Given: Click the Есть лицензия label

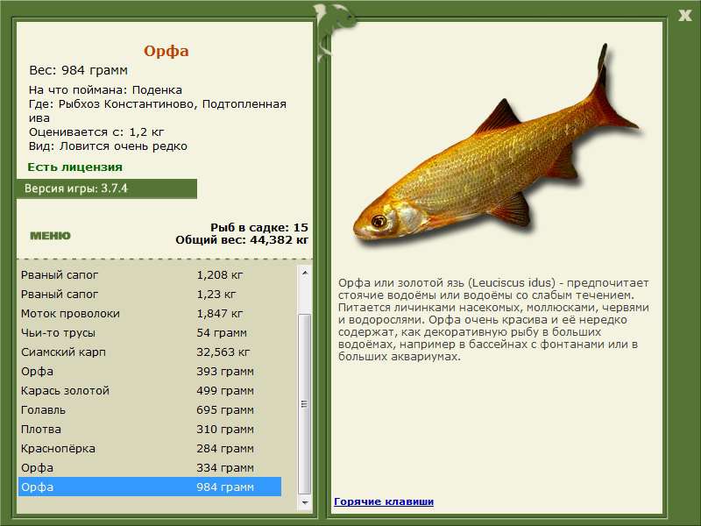Looking at the screenshot, I should pyautogui.click(x=74, y=167).
